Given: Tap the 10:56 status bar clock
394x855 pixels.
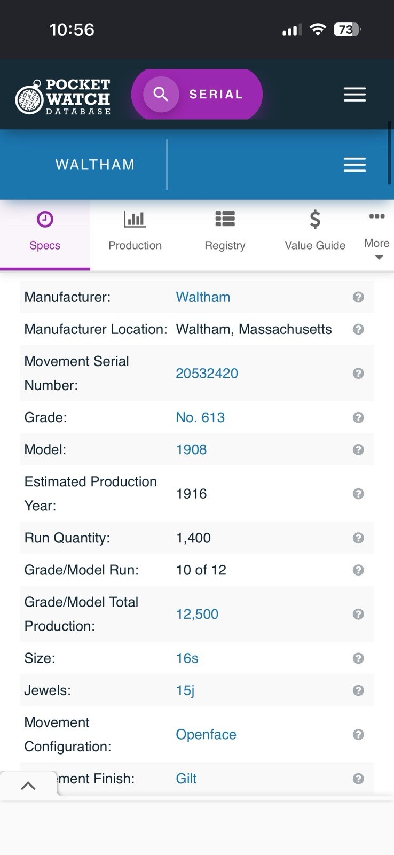Looking at the screenshot, I should 72,29.
